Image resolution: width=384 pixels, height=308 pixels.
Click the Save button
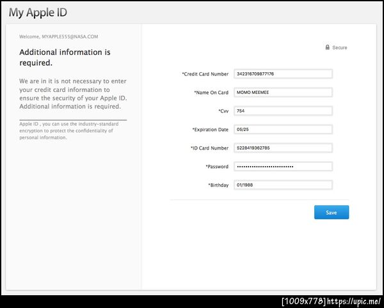332,212
